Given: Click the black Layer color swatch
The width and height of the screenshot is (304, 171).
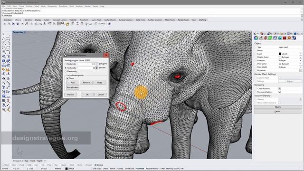Looking at the screenshot, I should (x=280, y=54).
